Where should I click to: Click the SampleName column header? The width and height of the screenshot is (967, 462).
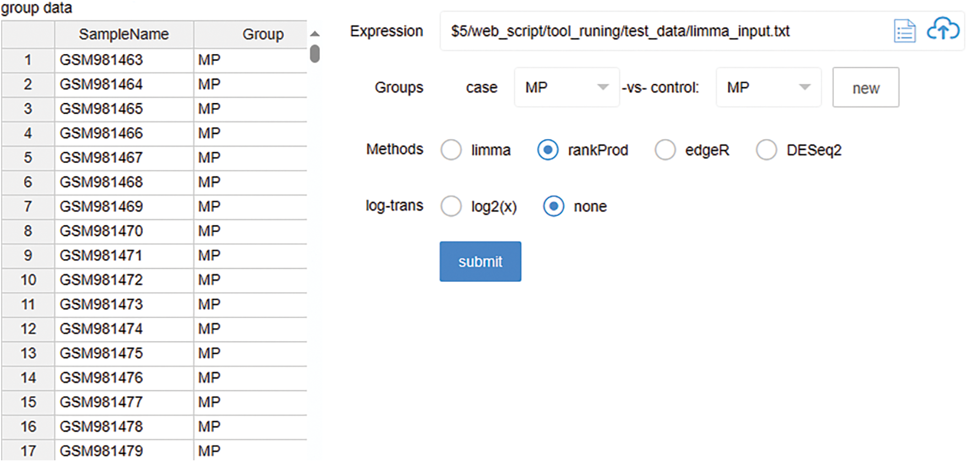click(x=123, y=35)
